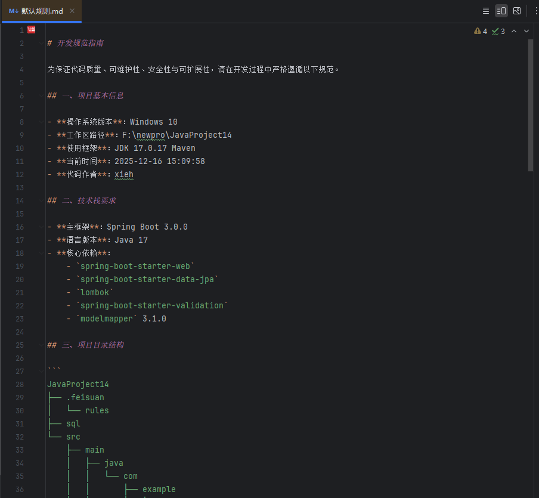Viewport: 539px width, 498px height.
Task: Click the spring-boot-starter-validation dependency text
Action: 151,305
